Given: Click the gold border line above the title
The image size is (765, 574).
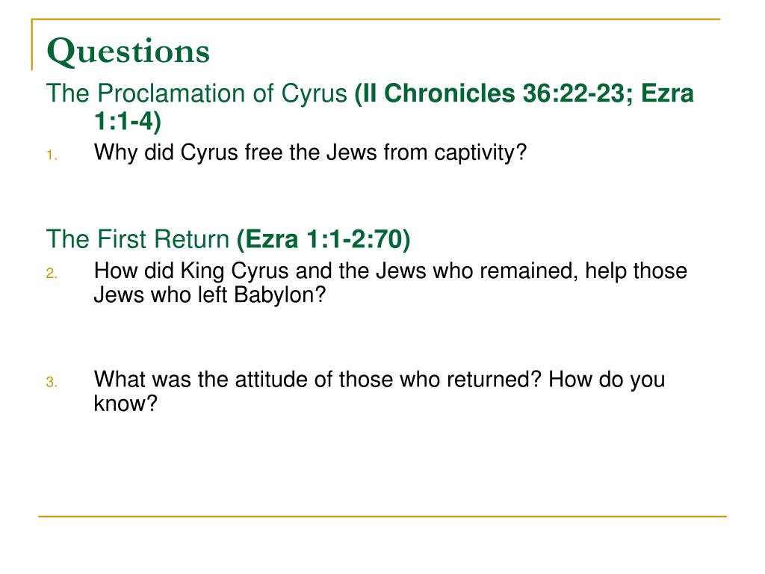Looking at the screenshot, I should click(376, 19).
